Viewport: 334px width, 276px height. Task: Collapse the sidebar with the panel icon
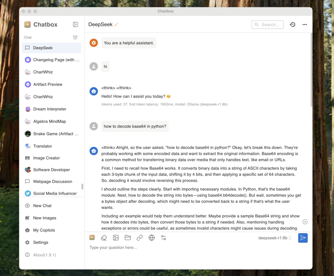tap(75, 24)
